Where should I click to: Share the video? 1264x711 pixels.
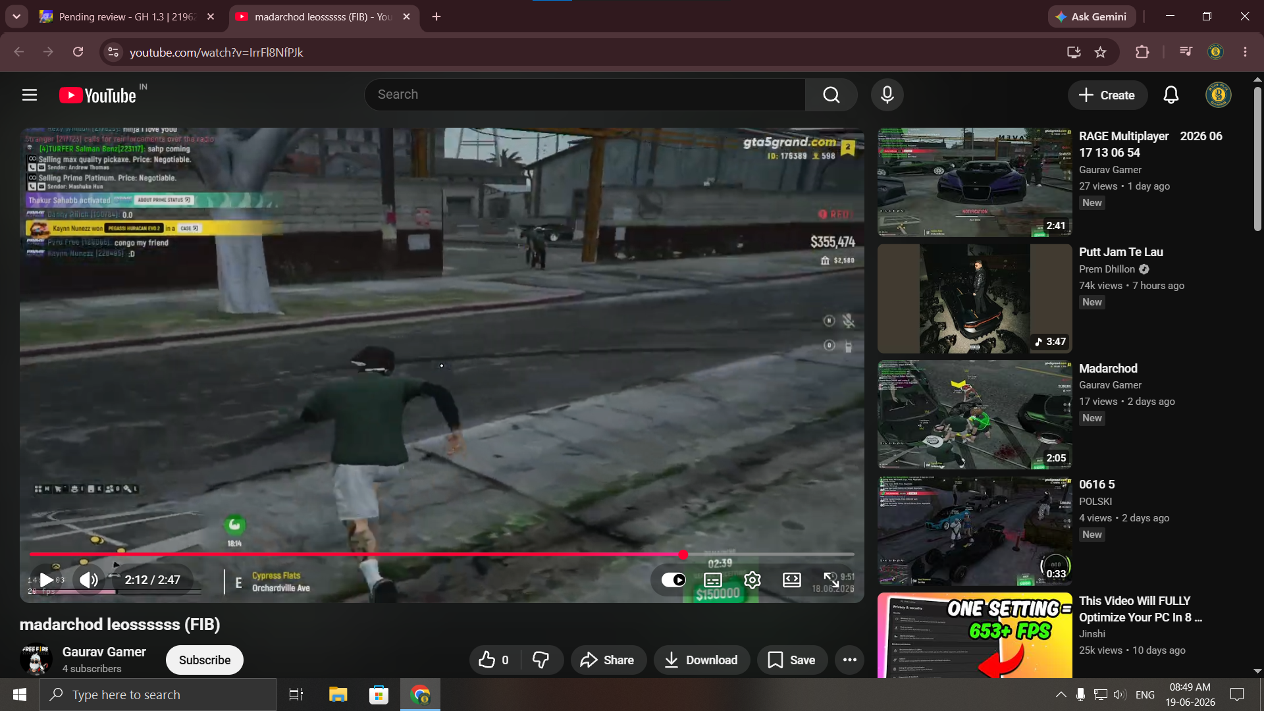coord(607,660)
